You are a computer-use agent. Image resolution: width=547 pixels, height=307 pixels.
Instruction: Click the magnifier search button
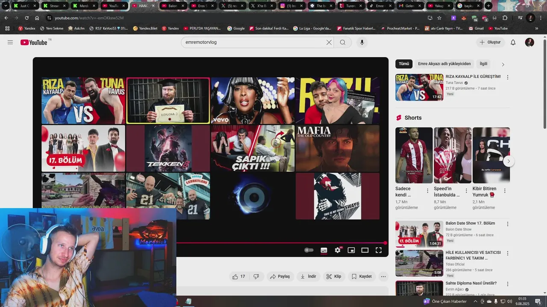[343, 42]
